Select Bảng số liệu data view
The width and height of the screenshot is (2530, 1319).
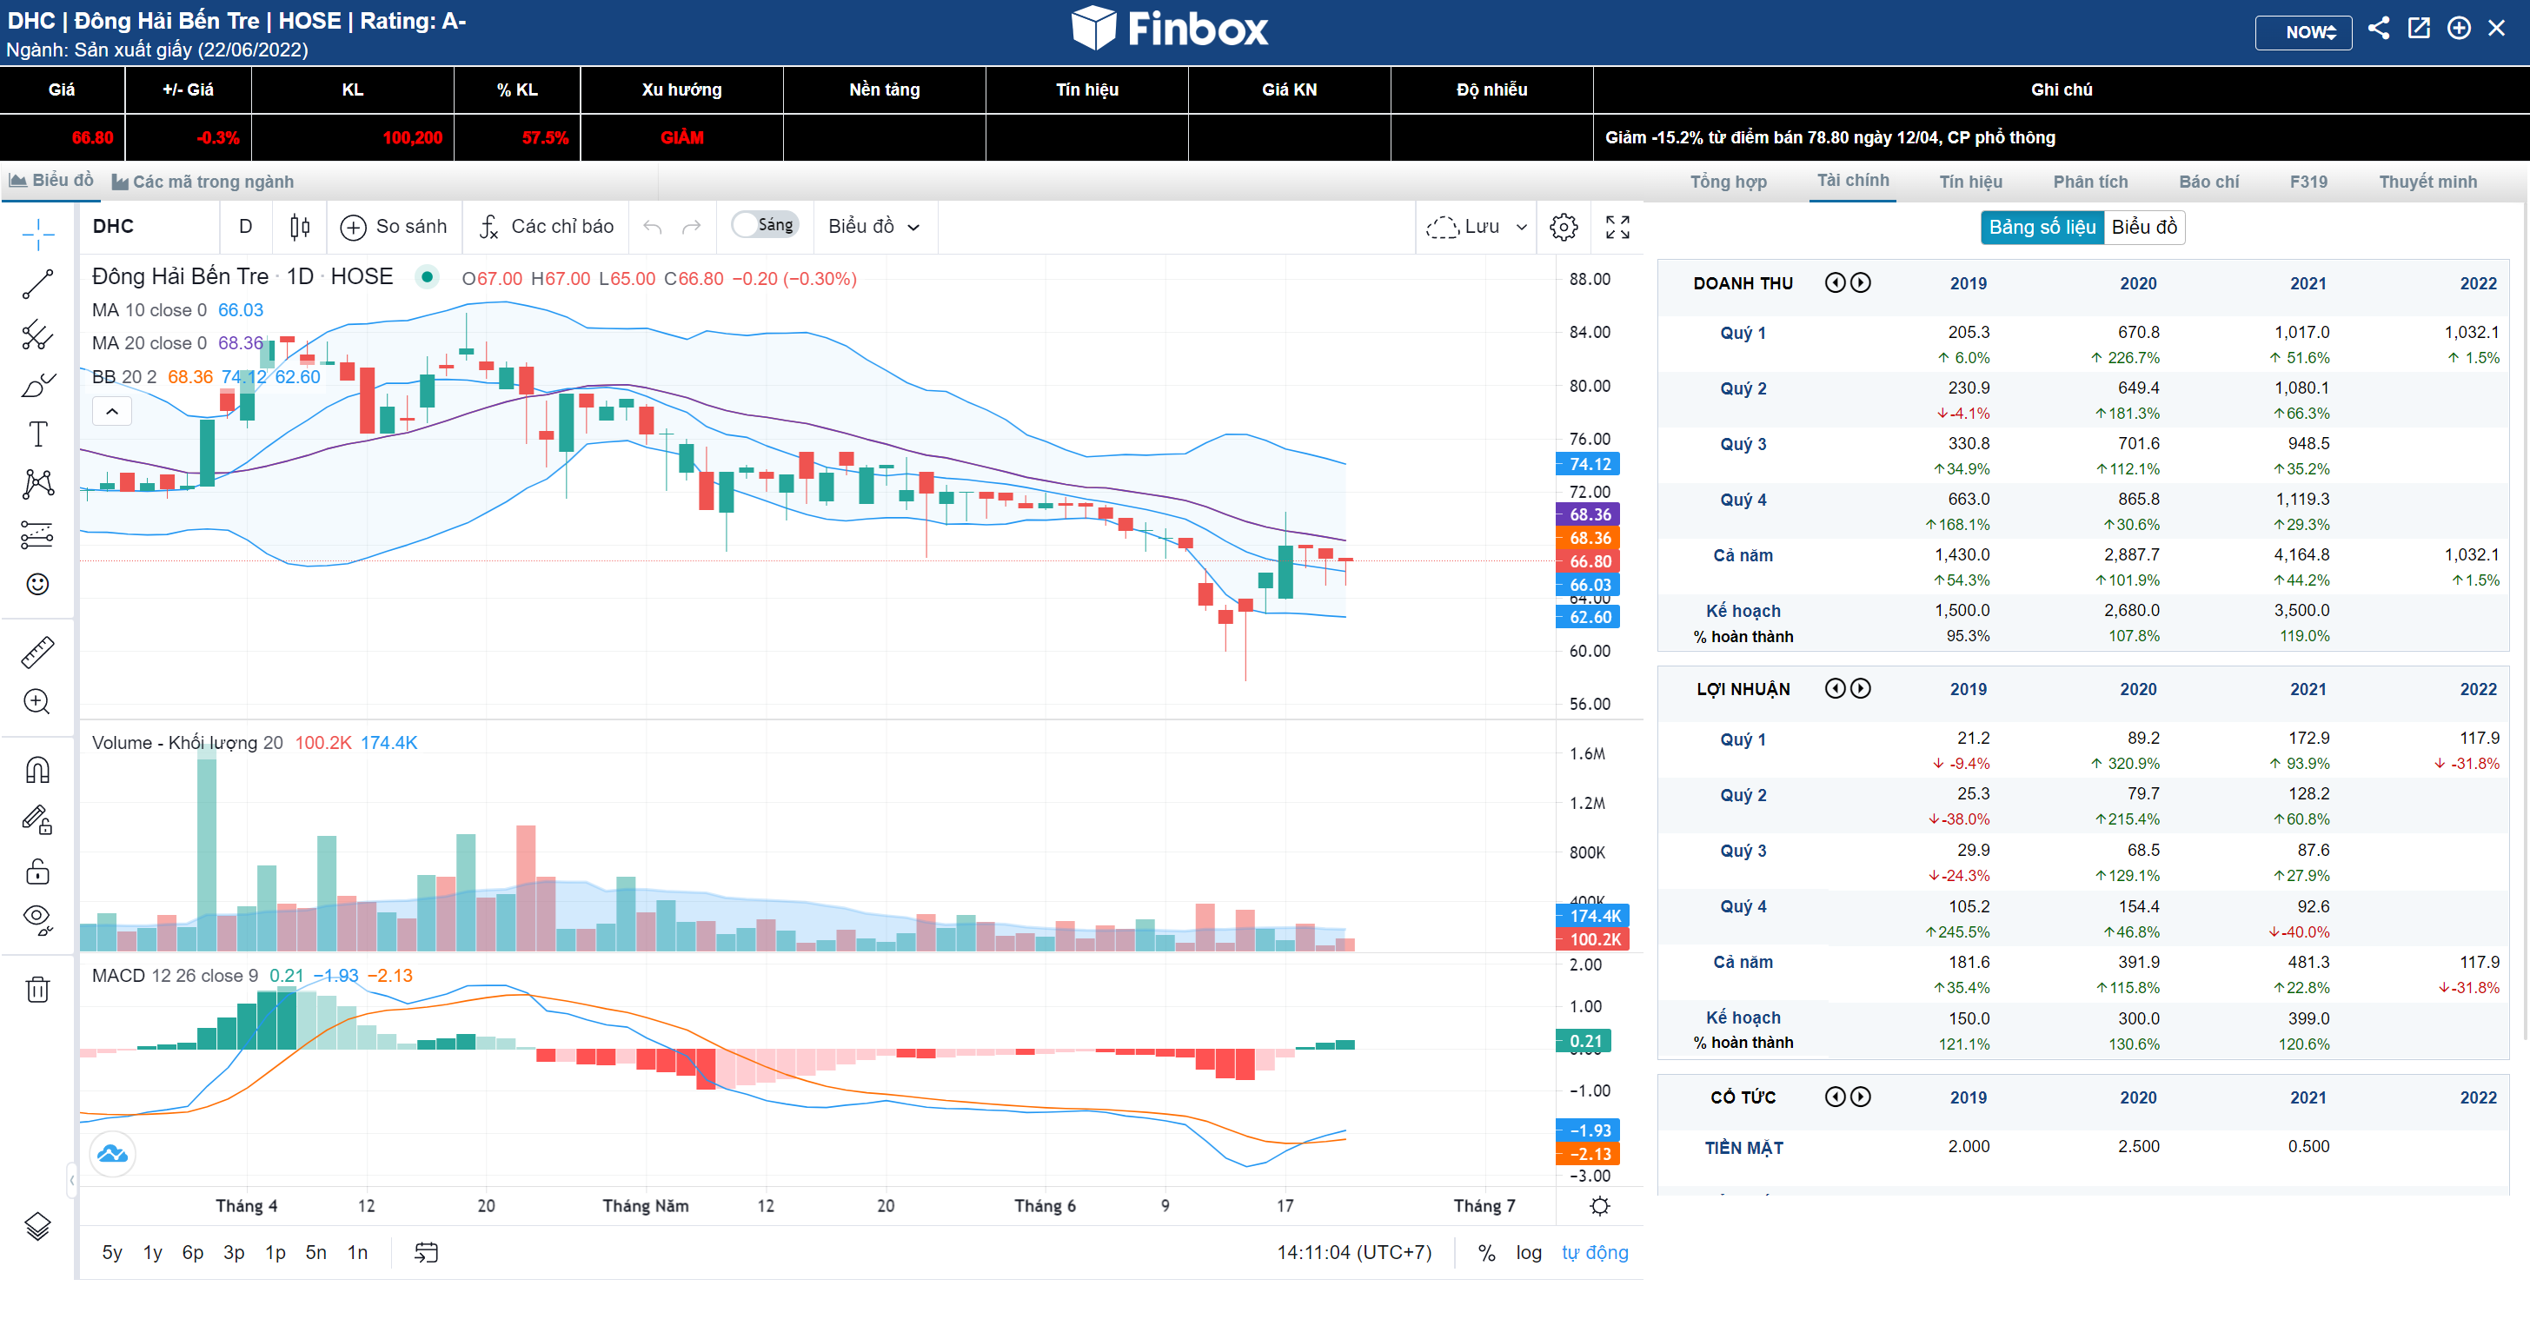click(x=2042, y=227)
